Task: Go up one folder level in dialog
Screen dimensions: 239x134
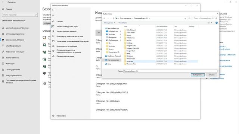Action: pyautogui.click(x=114, y=18)
